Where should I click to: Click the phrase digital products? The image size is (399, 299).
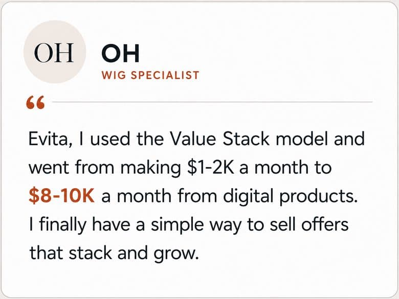pyautogui.click(x=291, y=197)
